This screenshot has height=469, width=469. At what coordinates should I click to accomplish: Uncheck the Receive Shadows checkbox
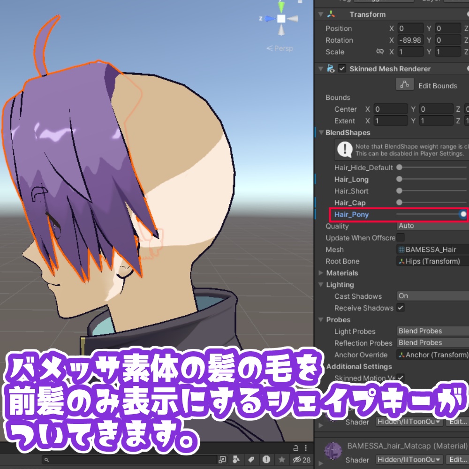coord(400,308)
